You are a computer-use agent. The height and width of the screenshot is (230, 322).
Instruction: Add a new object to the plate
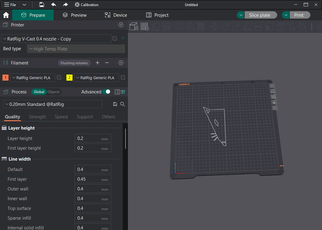point(134,27)
